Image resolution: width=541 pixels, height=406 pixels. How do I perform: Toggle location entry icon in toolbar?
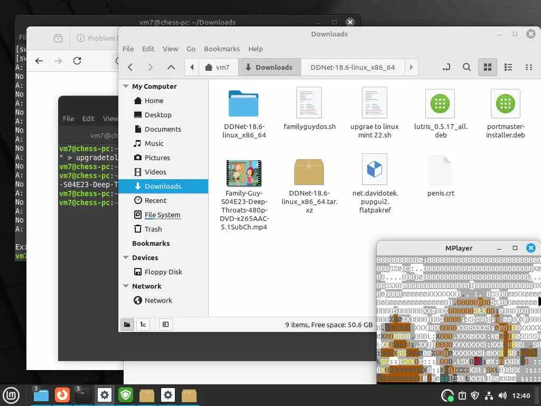(446, 67)
